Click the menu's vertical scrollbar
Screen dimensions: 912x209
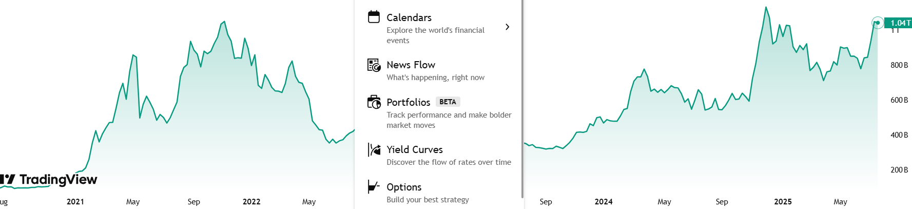522,99
